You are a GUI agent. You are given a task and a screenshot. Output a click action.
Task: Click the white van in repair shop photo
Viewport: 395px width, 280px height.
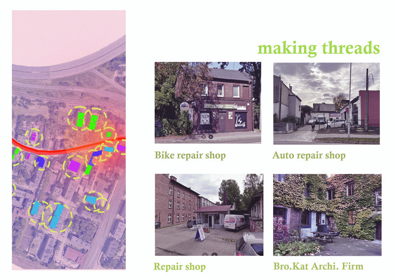point(235,222)
